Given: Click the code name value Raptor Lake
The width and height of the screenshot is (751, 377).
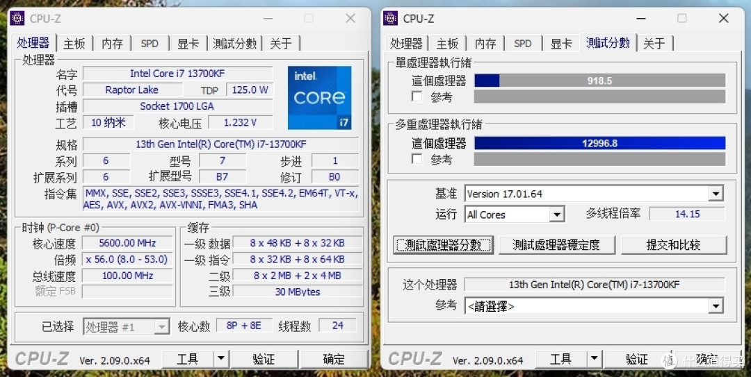Looking at the screenshot, I should point(132,90).
